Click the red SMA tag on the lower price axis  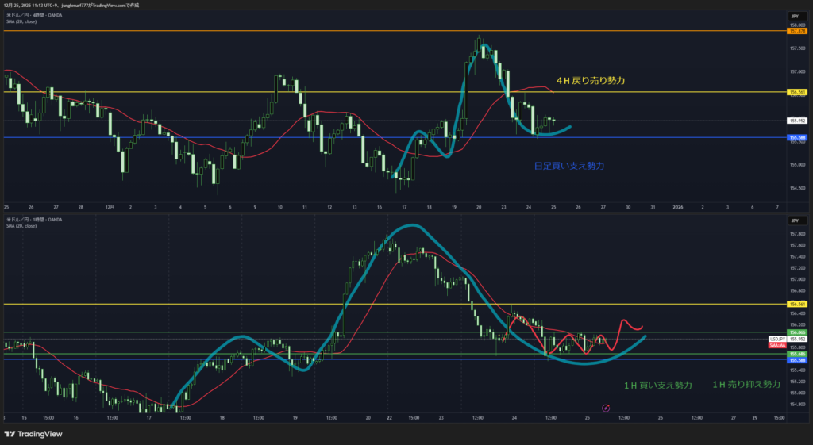(x=777, y=345)
